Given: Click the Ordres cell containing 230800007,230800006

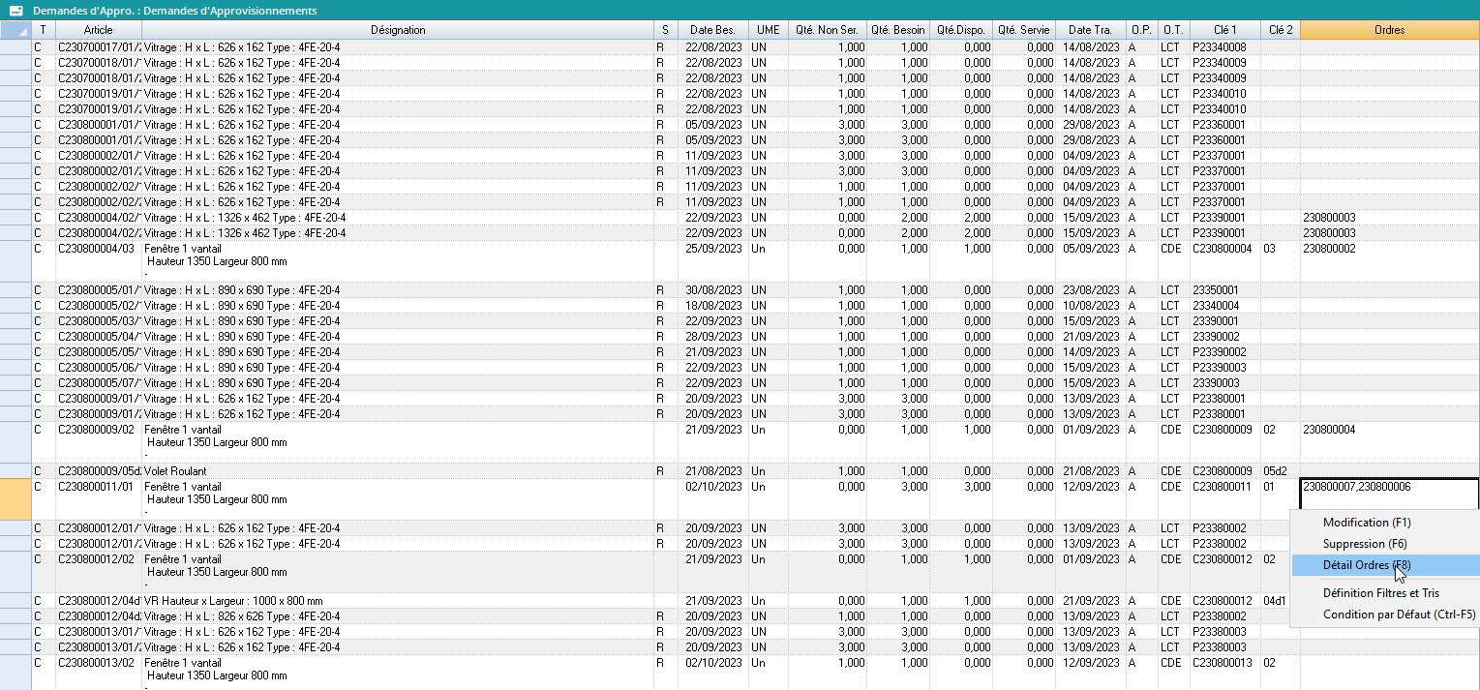Looking at the screenshot, I should tap(1389, 487).
